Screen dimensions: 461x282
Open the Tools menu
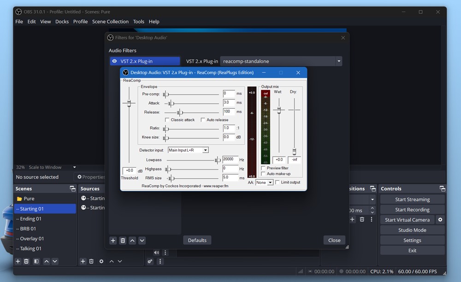click(x=139, y=21)
